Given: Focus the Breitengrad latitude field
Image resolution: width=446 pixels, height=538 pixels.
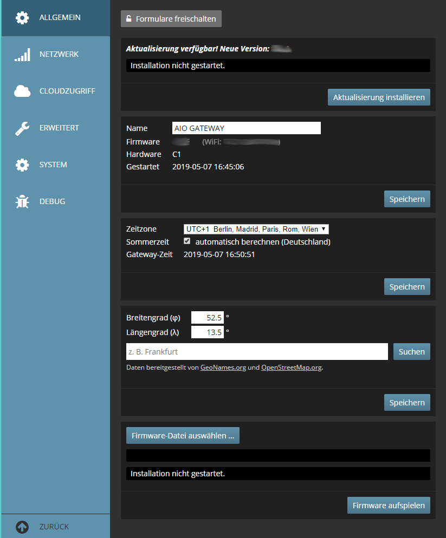Looking at the screenshot, I should [x=207, y=317].
